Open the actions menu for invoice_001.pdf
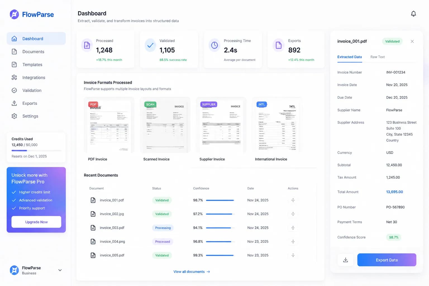Screen dimensions: 429x286 pyautogui.click(x=293, y=200)
